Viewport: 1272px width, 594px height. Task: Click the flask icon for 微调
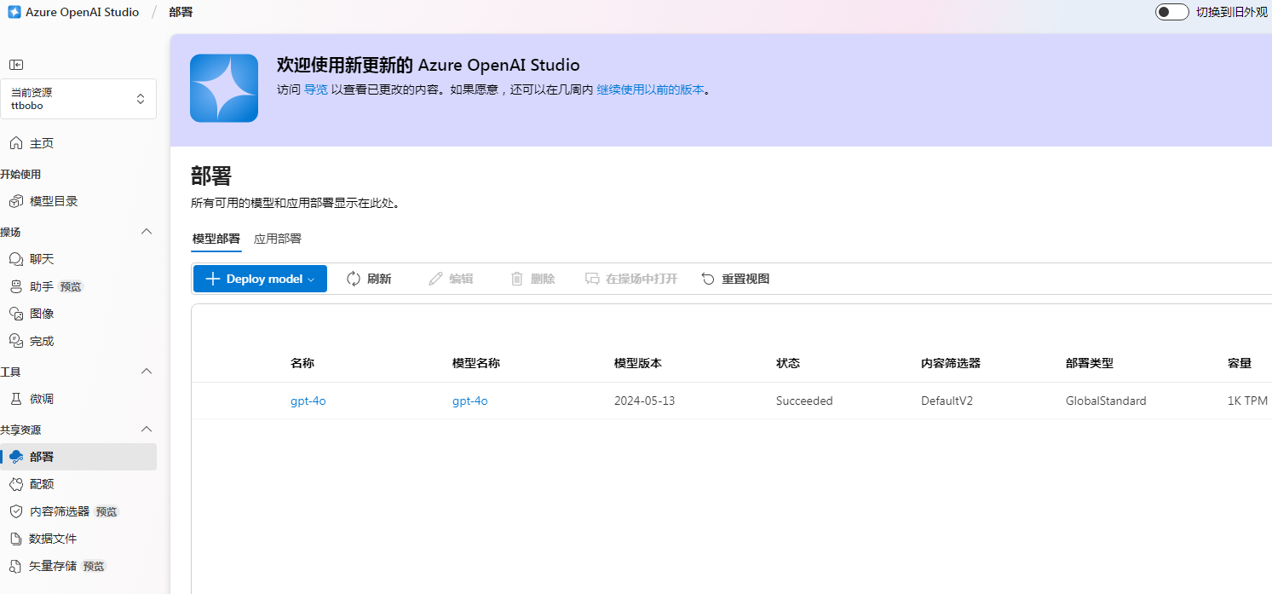tap(16, 399)
